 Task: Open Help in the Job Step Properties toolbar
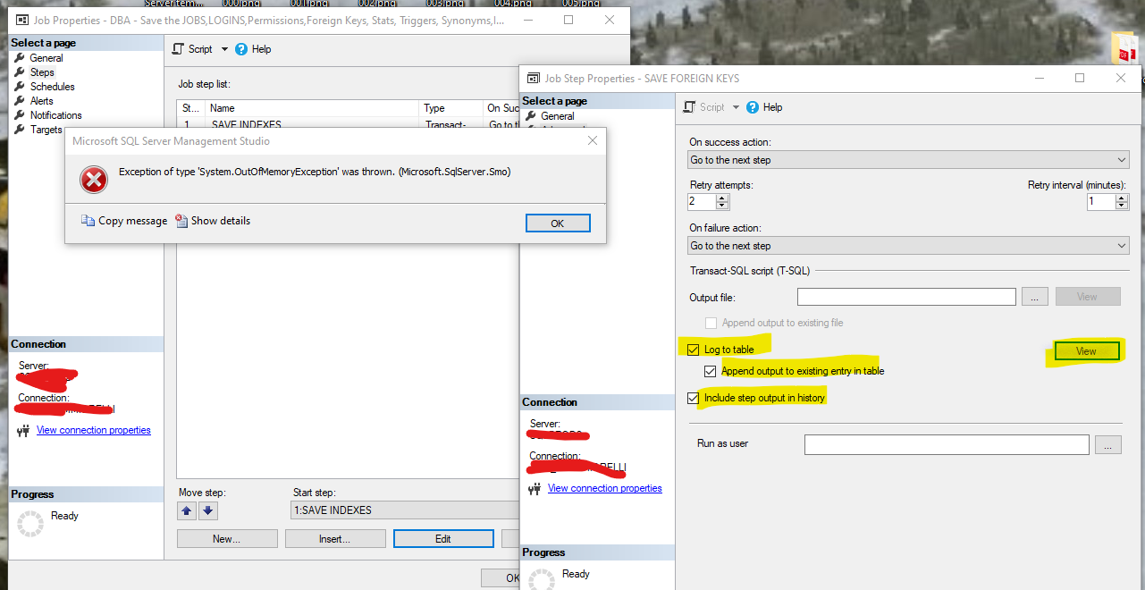pos(764,107)
